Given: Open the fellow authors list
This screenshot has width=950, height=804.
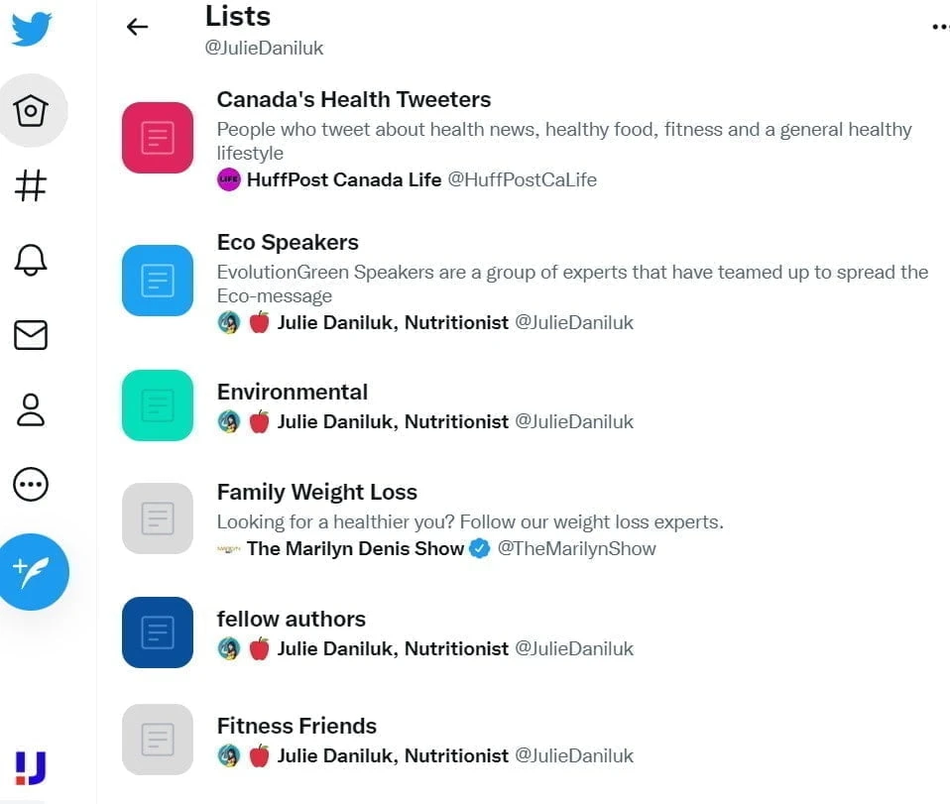Looking at the screenshot, I should tap(292, 619).
